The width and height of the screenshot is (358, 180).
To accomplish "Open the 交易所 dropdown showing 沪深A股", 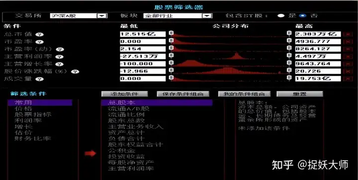I will [x=101, y=16].
